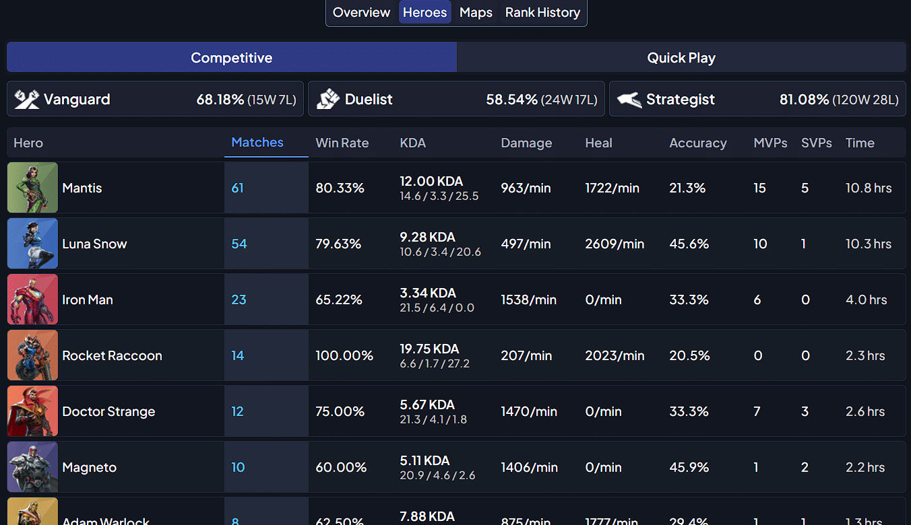The width and height of the screenshot is (911, 525).
Task: Click Rocket Raccoon's 100.00% win rate
Action: pos(344,355)
